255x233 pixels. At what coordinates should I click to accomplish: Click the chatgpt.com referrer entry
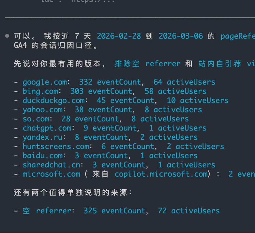pos(47,128)
